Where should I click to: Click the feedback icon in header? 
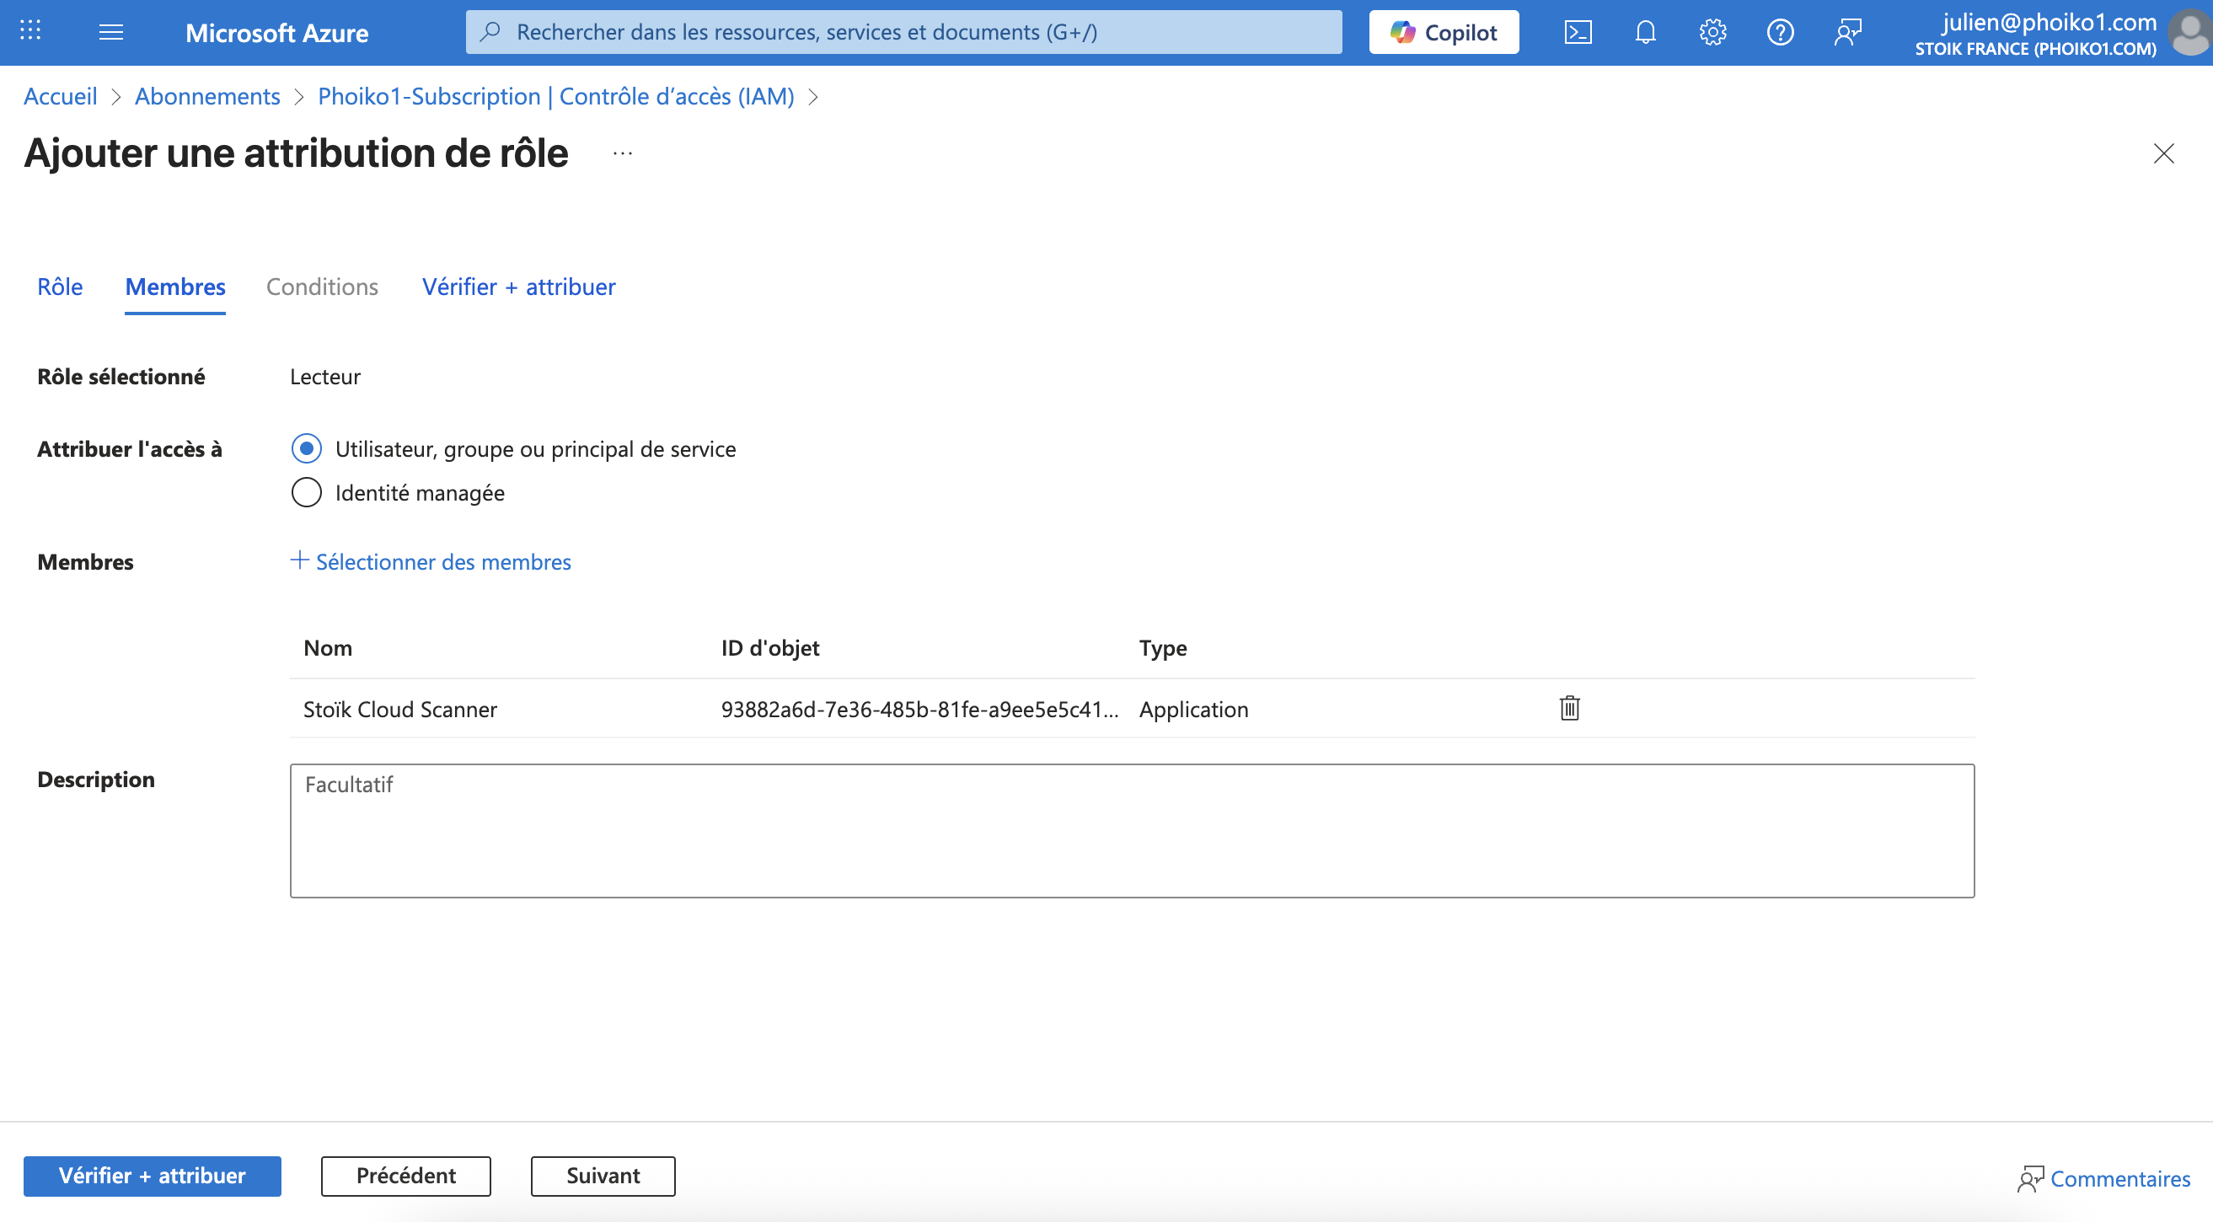pos(1847,33)
